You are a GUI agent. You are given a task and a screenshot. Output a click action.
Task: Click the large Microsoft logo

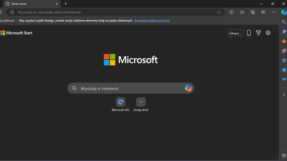click(x=131, y=60)
